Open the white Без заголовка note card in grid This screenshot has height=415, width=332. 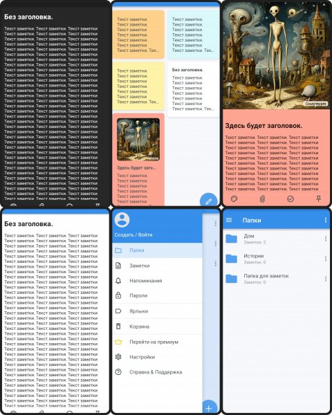pyautogui.click(x=194, y=89)
